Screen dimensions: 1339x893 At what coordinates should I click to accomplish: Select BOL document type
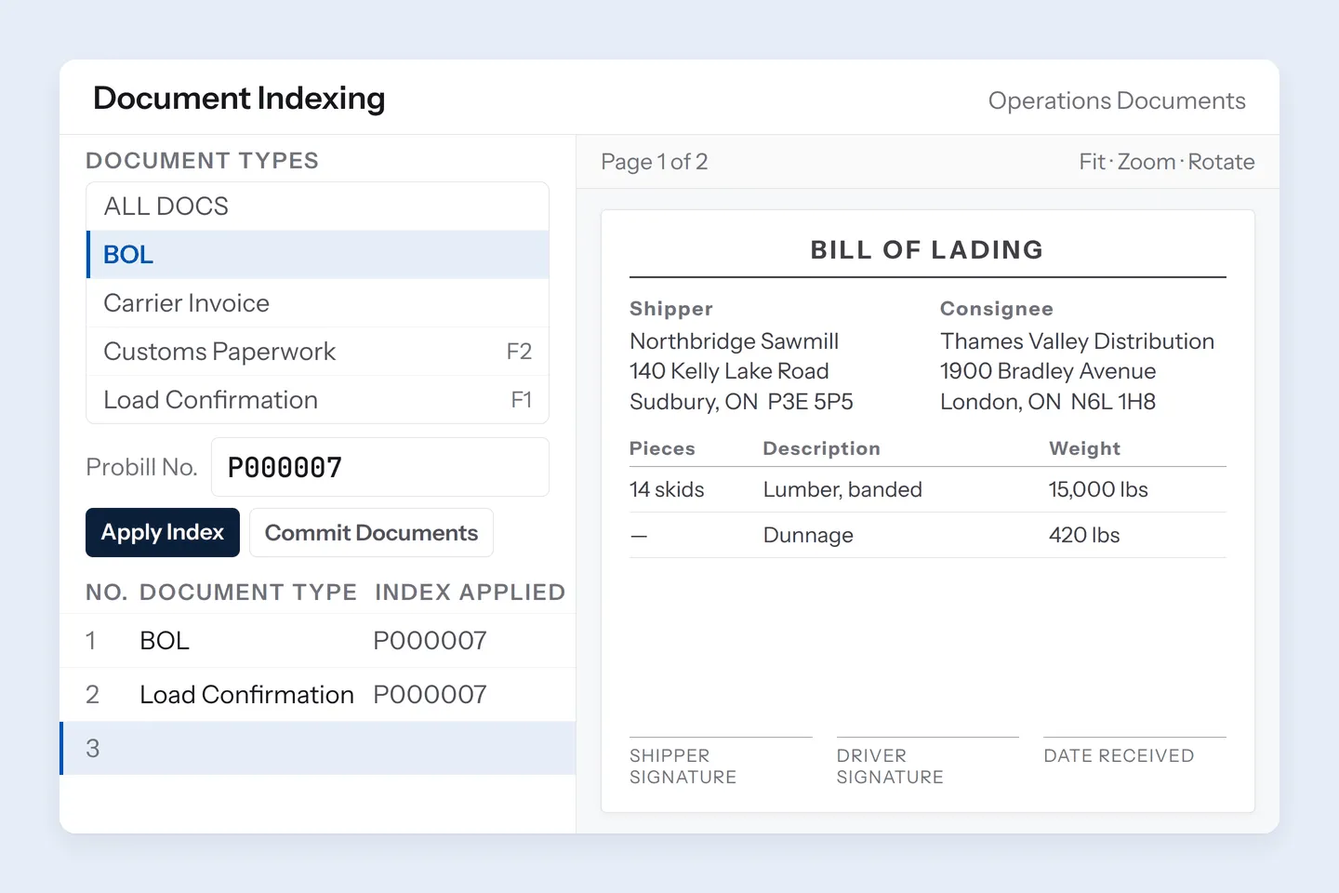tap(317, 255)
